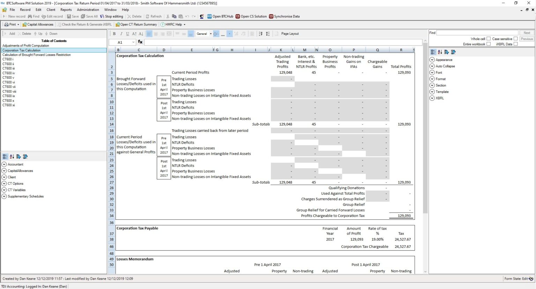This screenshot has width=536, height=289.
Task: Tick the Entire workbook checkbox
Action: (489, 44)
